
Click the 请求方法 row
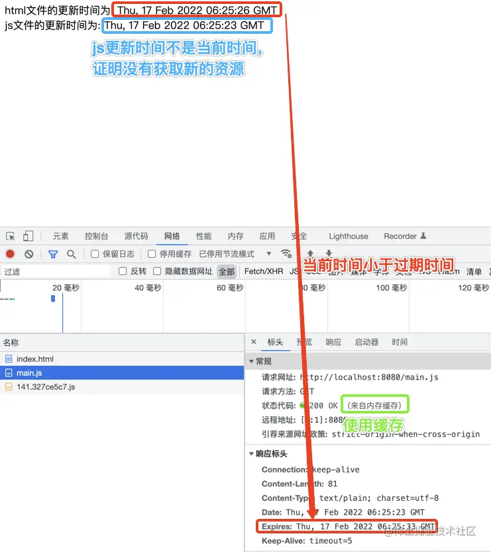pyautogui.click(x=288, y=392)
